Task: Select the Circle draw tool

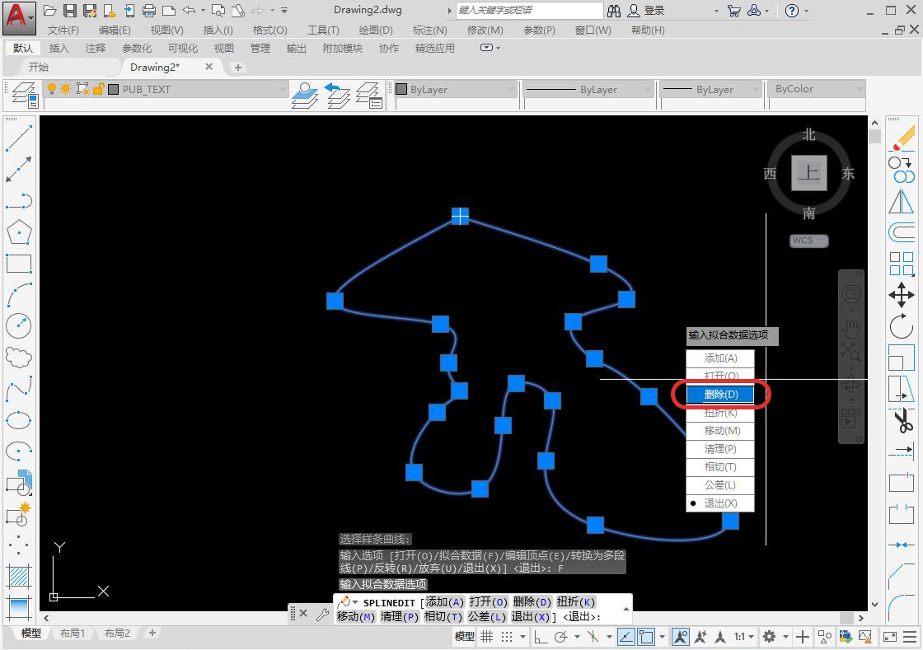Action: (18, 325)
